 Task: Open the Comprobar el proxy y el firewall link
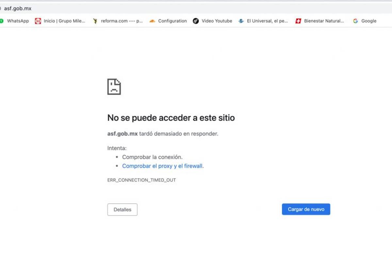tap(162, 166)
